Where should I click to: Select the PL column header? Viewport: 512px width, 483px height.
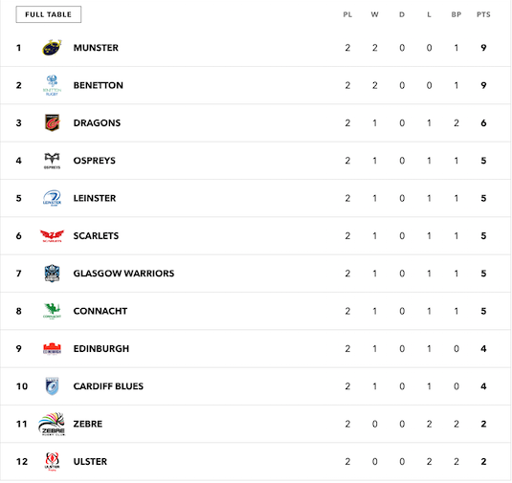point(347,14)
